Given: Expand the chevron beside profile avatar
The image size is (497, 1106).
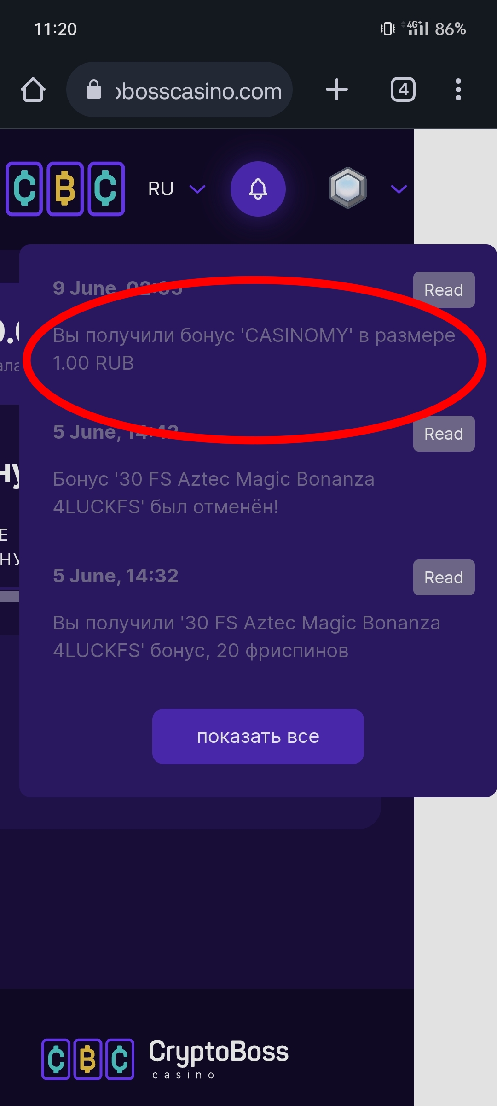Looking at the screenshot, I should click(399, 189).
